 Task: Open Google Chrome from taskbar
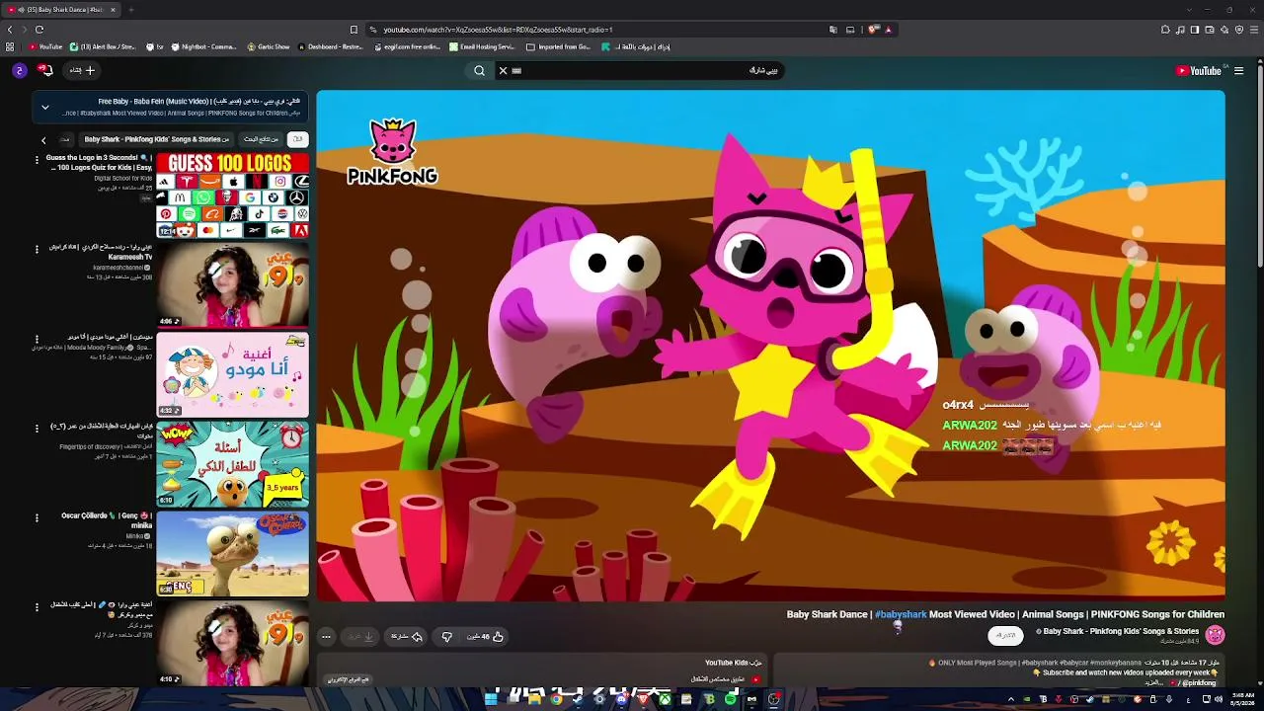pyautogui.click(x=556, y=699)
